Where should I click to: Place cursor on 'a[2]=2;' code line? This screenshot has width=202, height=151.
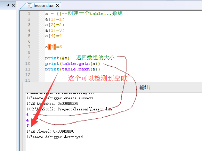pyautogui.click(x=55, y=25)
